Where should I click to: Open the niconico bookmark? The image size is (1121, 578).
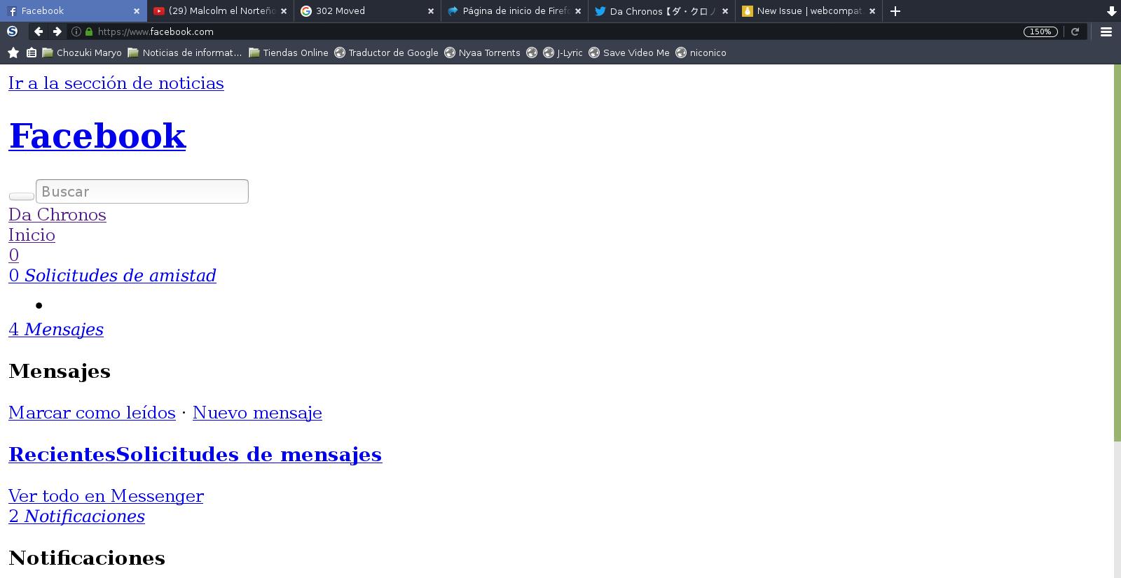click(x=701, y=52)
